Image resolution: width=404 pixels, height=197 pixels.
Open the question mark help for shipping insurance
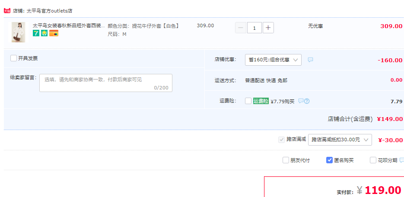(307, 101)
